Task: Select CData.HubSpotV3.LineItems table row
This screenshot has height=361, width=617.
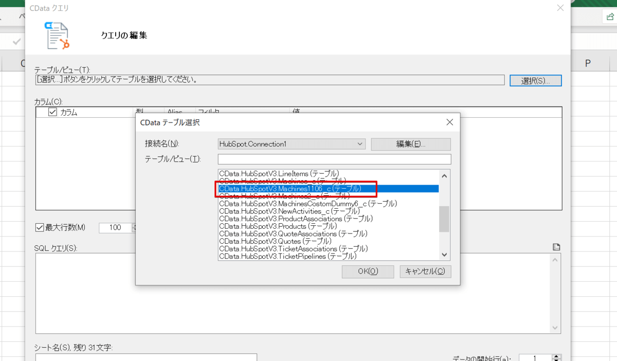Action: pyautogui.click(x=329, y=174)
